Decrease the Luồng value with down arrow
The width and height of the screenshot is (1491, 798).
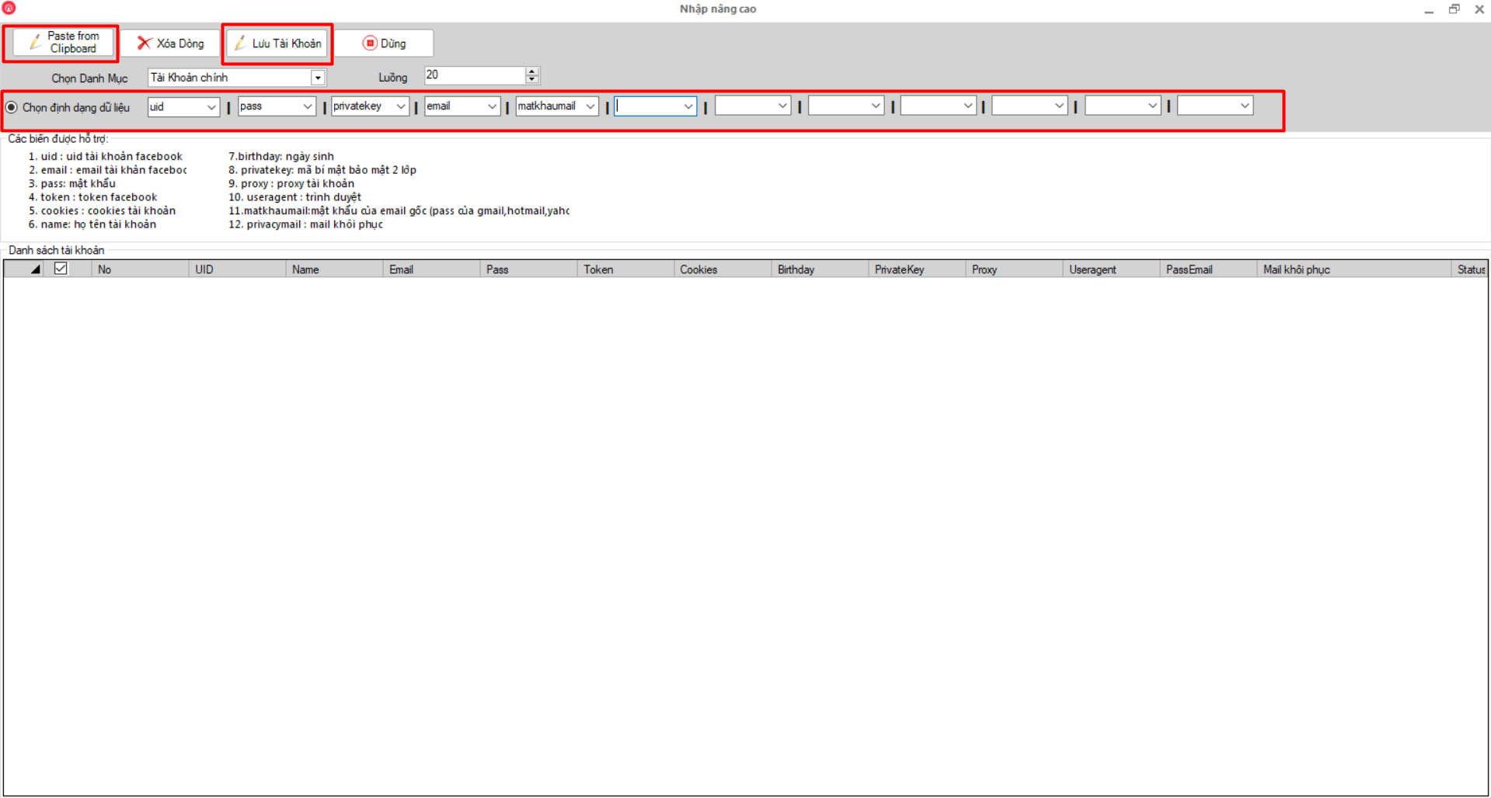[x=532, y=79]
